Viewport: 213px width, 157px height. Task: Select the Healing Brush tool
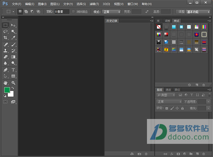[5, 44]
